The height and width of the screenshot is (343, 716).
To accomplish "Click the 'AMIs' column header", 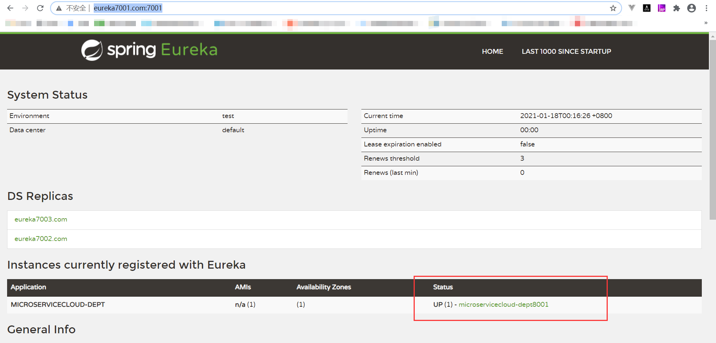I will (243, 287).
